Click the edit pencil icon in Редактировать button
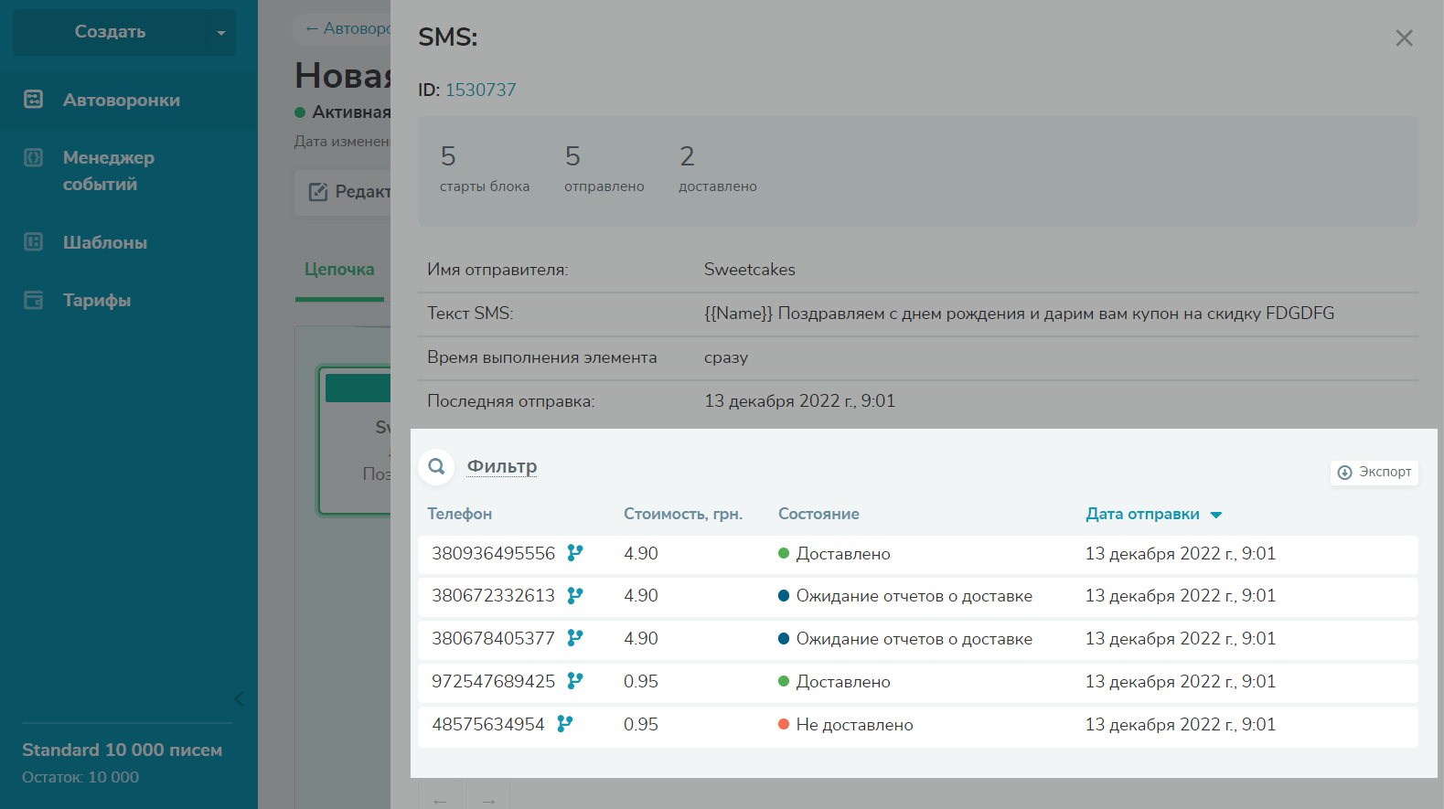 tap(318, 192)
